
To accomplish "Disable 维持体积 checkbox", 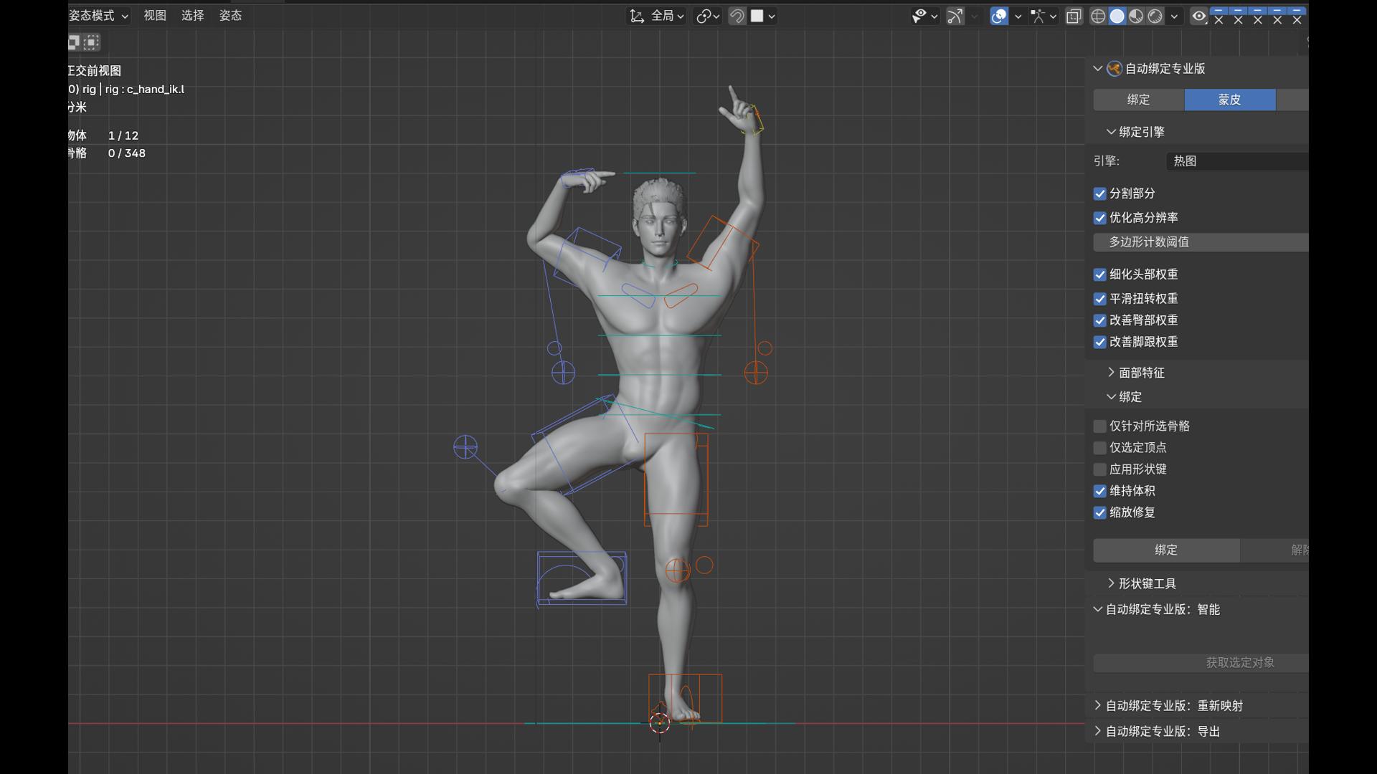I will click(x=1100, y=491).
